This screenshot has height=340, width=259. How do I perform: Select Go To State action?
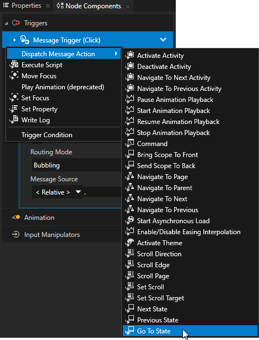[190, 331]
